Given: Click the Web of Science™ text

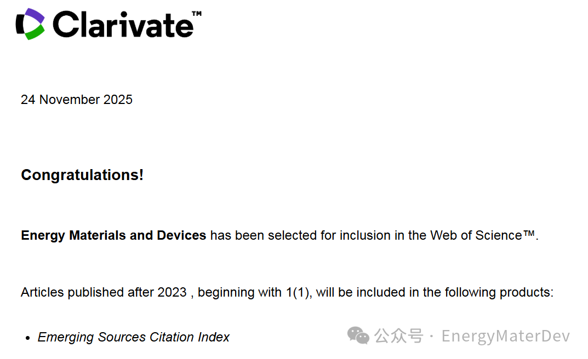Looking at the screenshot, I should (482, 235).
